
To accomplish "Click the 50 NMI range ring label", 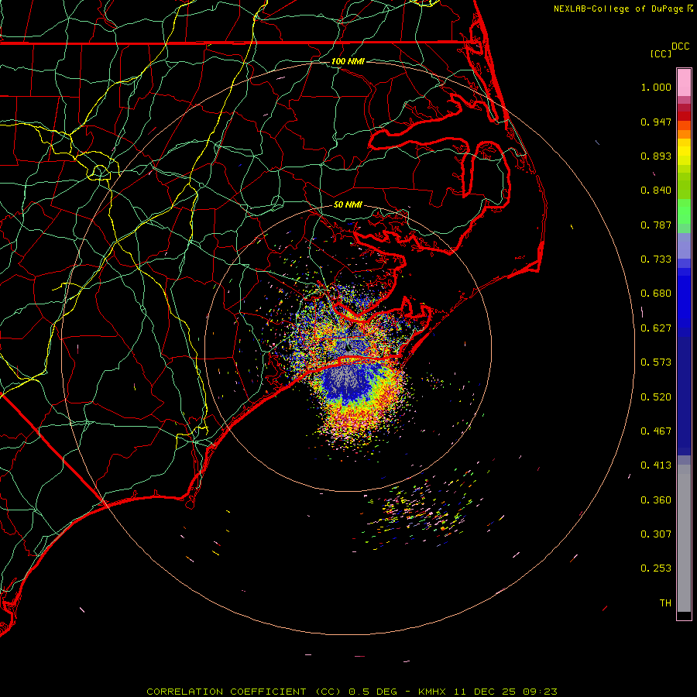I will point(348,204).
